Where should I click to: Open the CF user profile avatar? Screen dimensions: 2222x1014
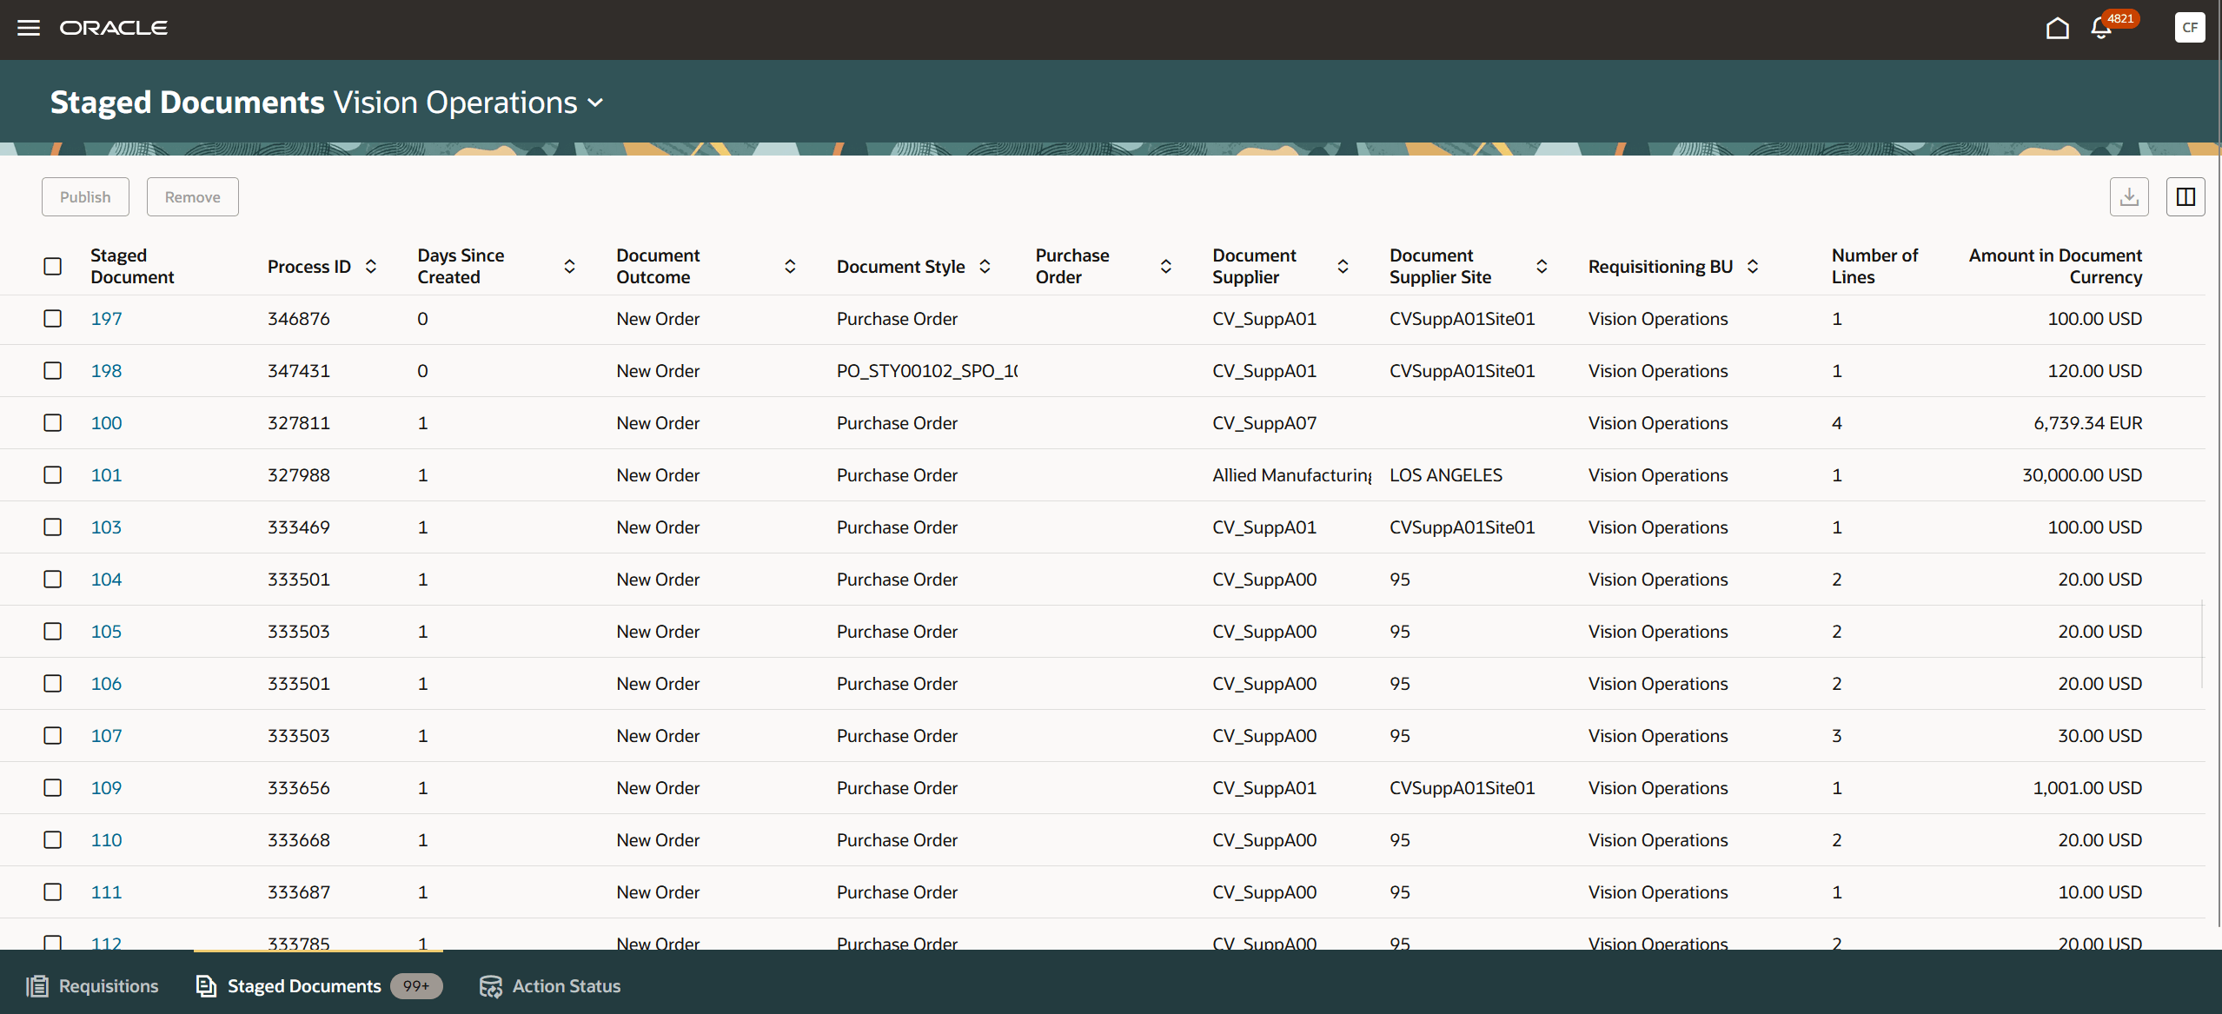coord(2190,28)
